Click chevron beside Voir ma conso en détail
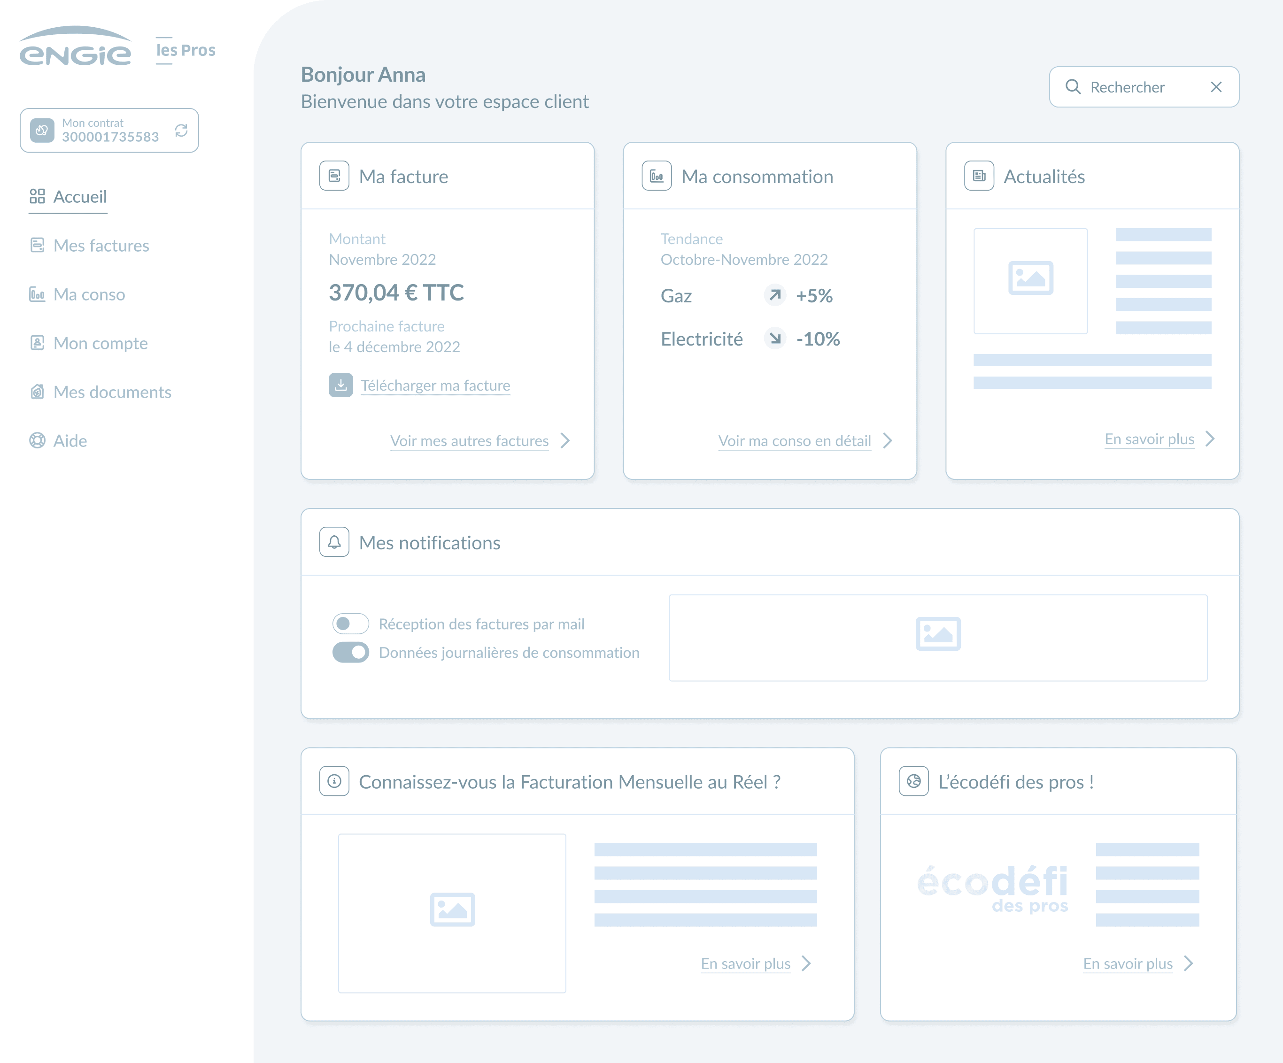This screenshot has height=1063, width=1283. (888, 440)
